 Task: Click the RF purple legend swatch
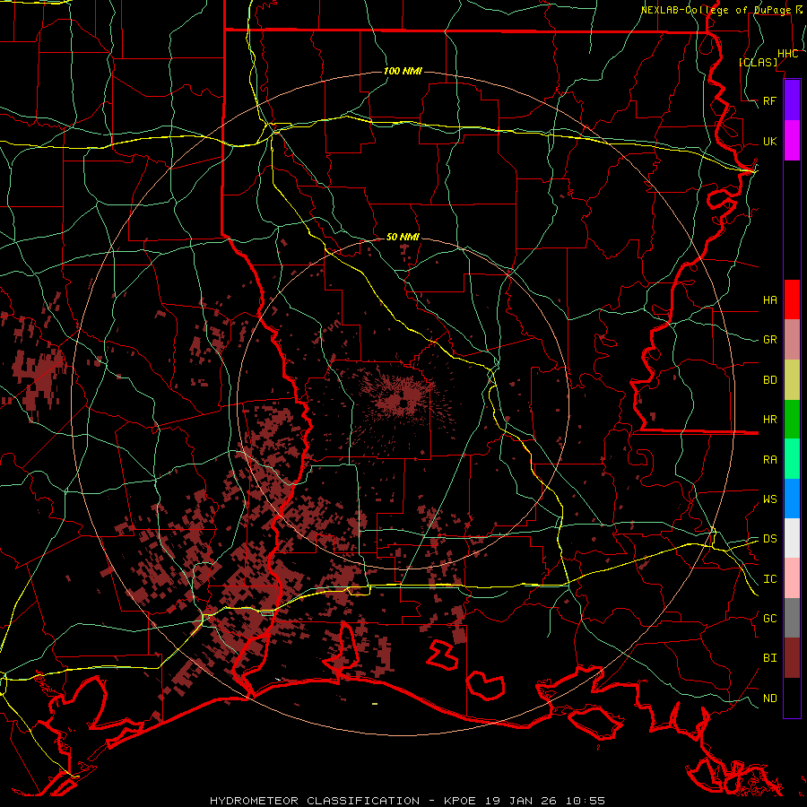tap(792, 100)
